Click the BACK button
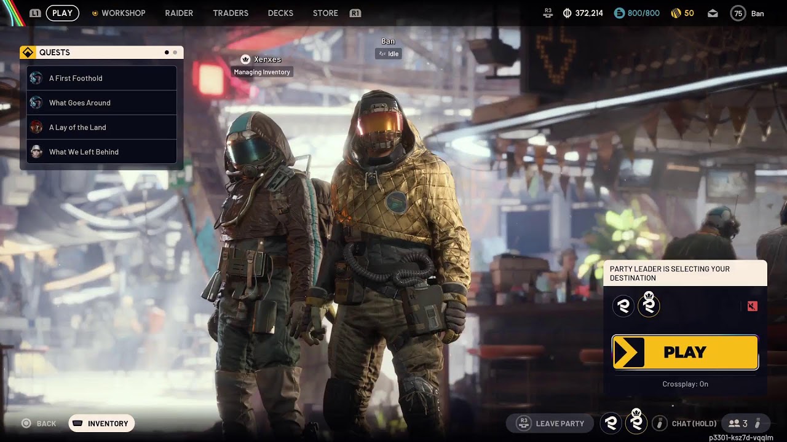This screenshot has width=787, height=442. 39,424
